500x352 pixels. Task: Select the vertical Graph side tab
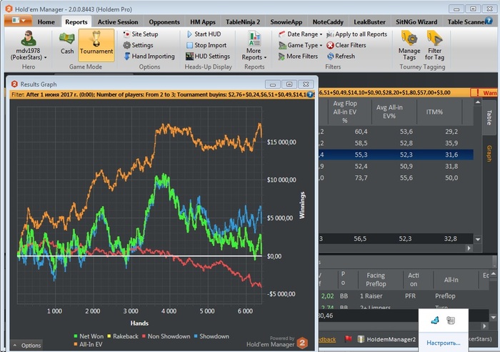click(489, 153)
